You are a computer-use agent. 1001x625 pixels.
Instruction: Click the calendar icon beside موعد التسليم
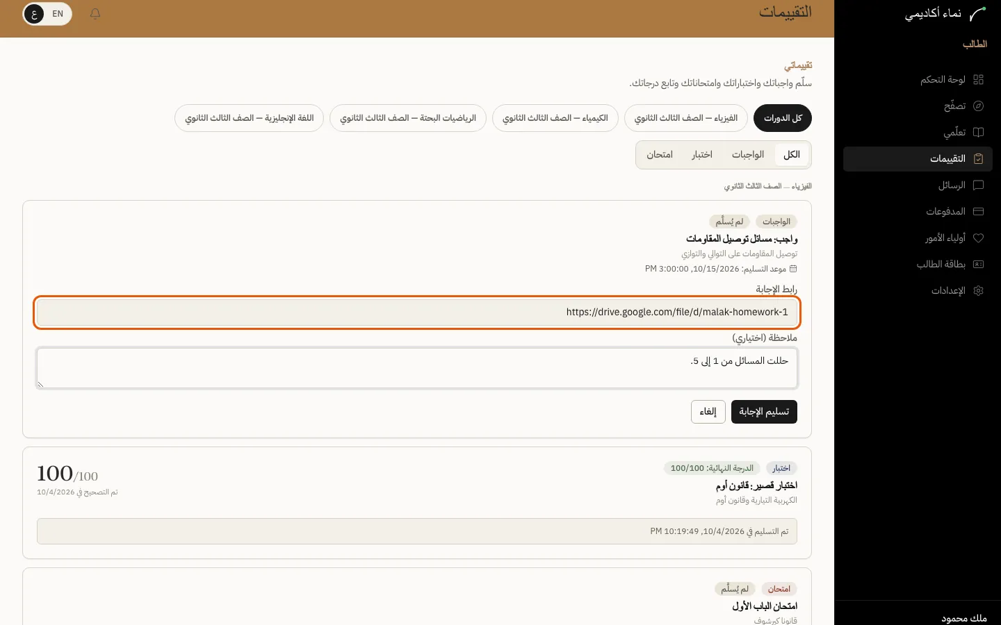(x=793, y=269)
